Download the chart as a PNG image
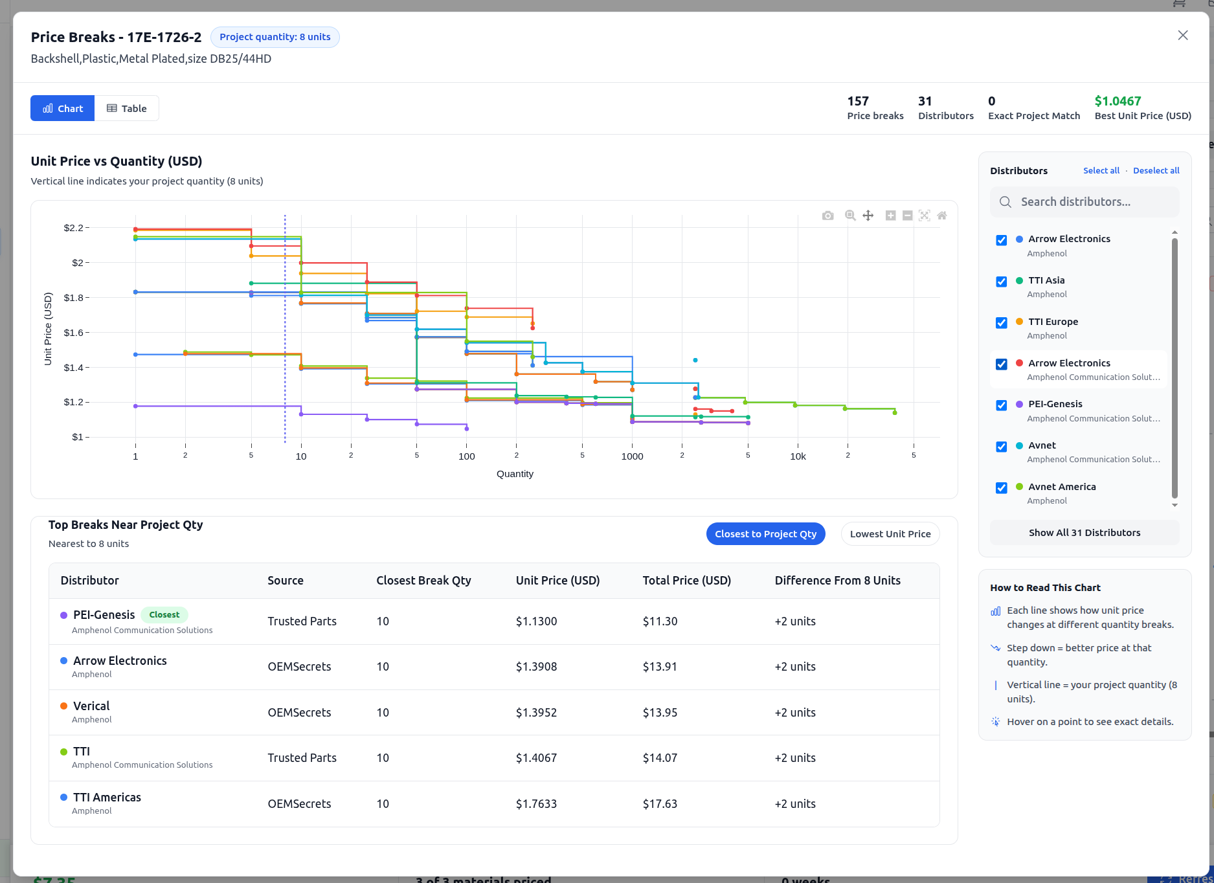 [x=827, y=216]
